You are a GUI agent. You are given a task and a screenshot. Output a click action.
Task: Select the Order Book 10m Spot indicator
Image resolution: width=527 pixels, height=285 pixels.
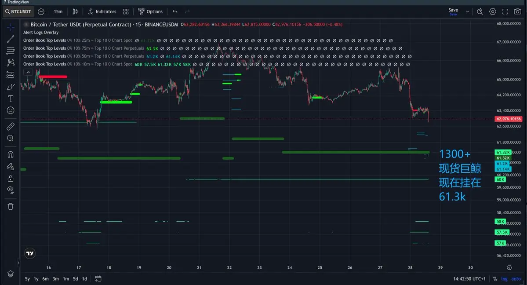point(78,64)
